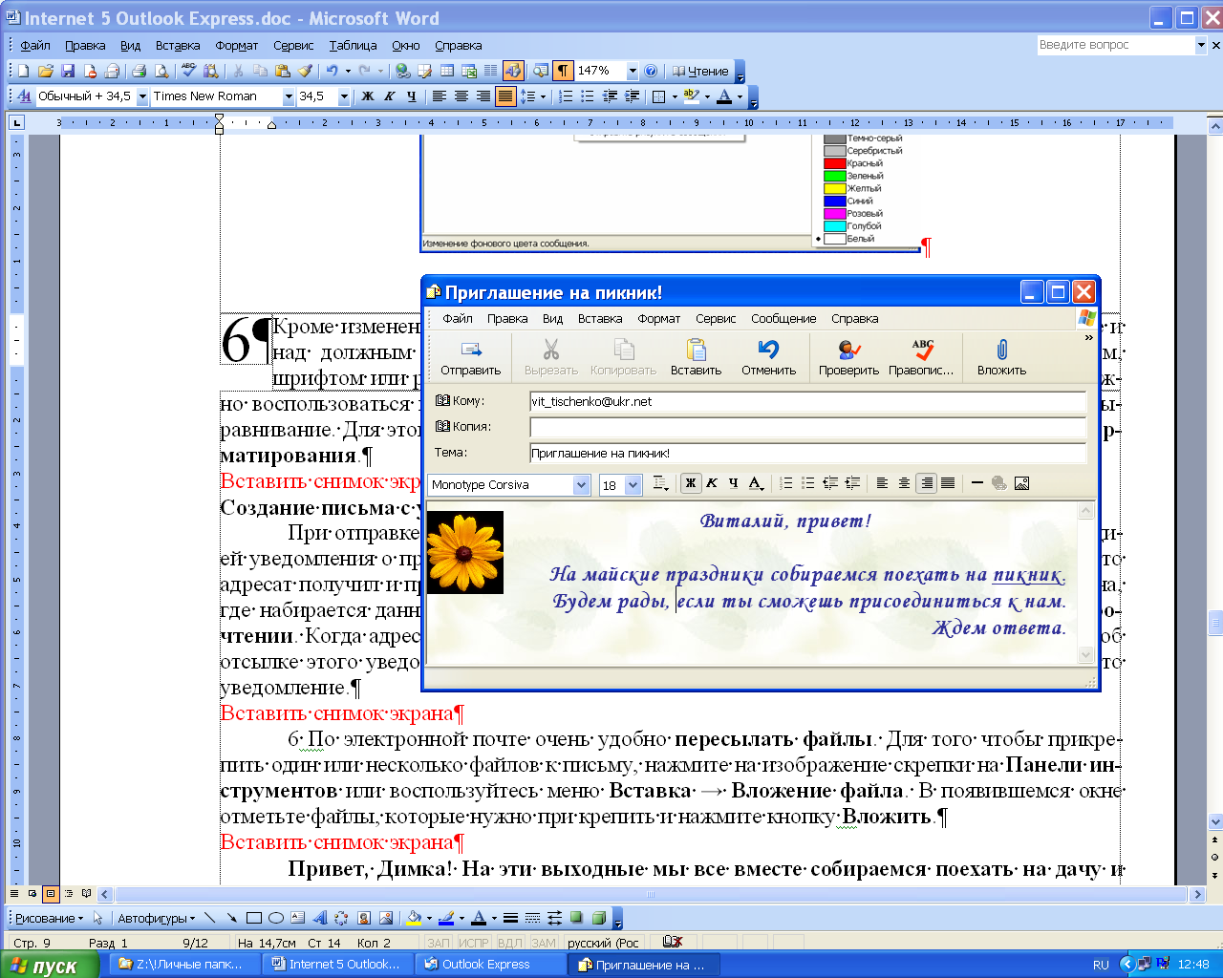Toggle Italic К in Word formatting toolbar
Image resolution: width=1223 pixels, height=978 pixels.
[390, 96]
